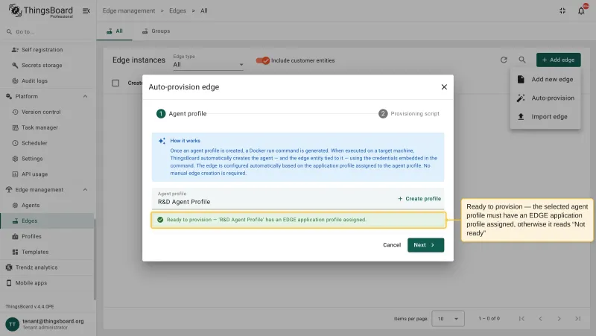This screenshot has width=596, height=336.
Task: Click the ThingsBoard logo
Action: [x=41, y=10]
